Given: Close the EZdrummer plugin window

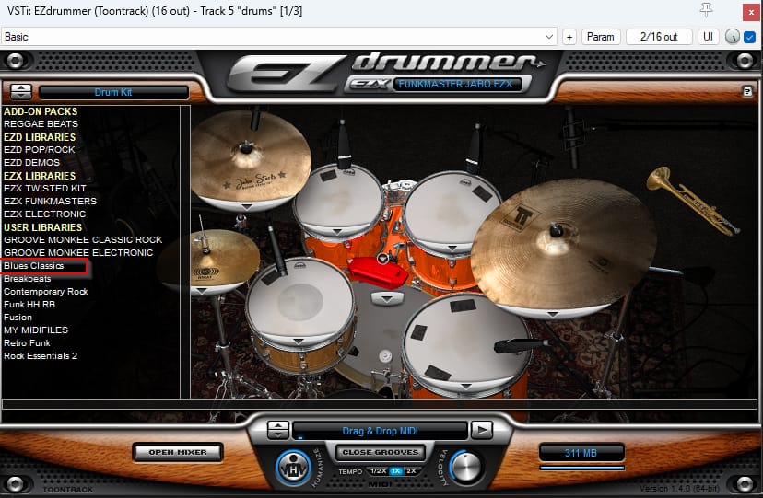Looking at the screenshot, I should tap(751, 12).
